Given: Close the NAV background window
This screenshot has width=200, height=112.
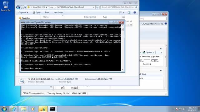Looking at the screenshot, I should 165,14.
